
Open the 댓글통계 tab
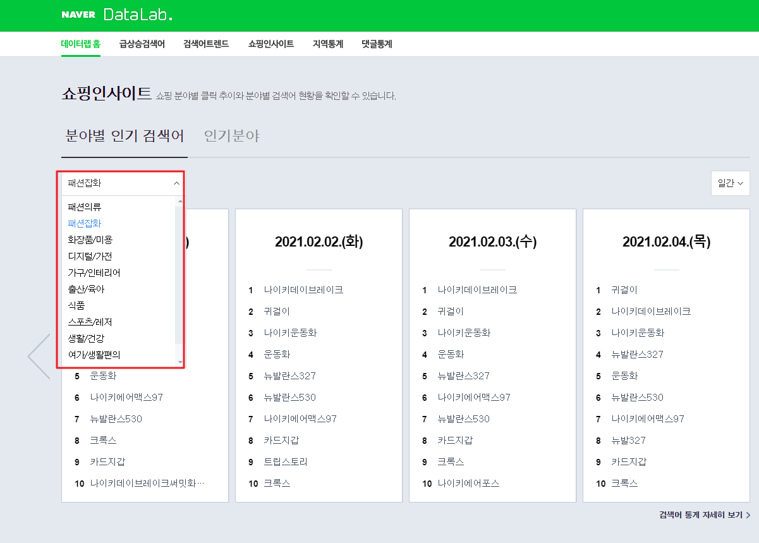pos(377,44)
